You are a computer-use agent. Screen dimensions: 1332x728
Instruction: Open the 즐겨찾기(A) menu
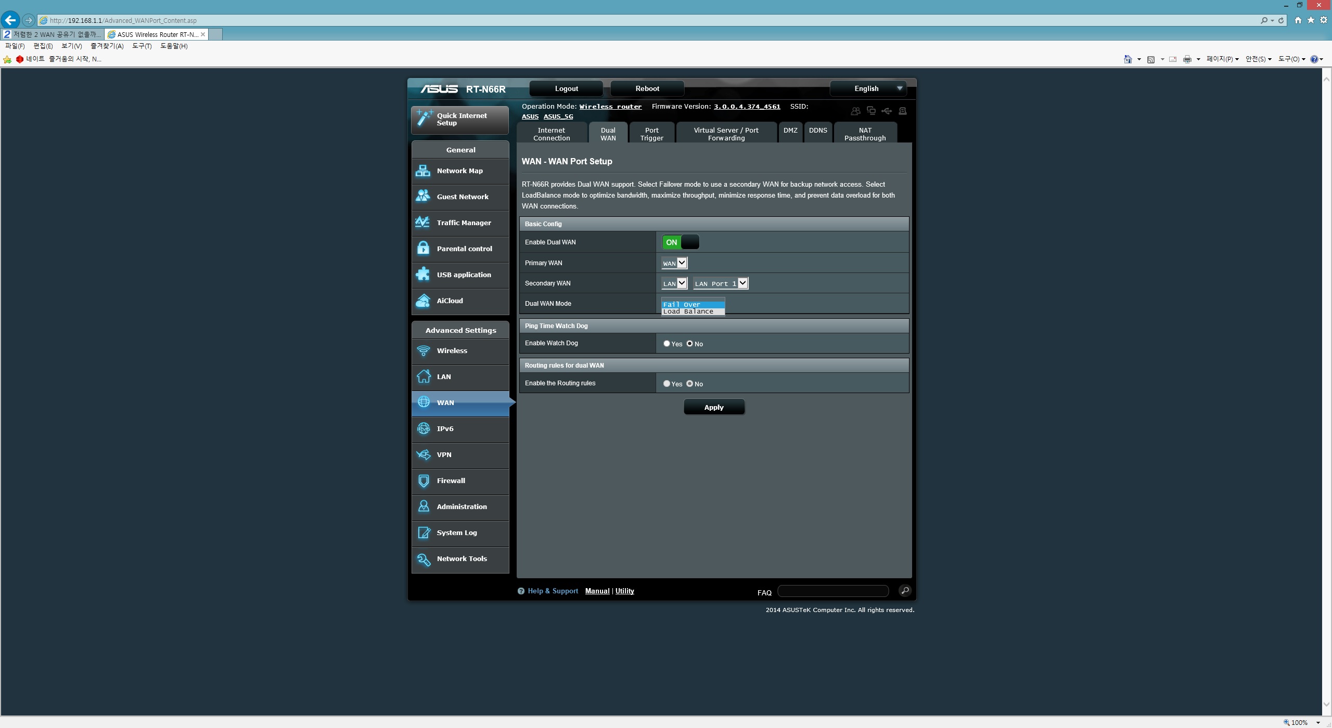click(x=107, y=46)
